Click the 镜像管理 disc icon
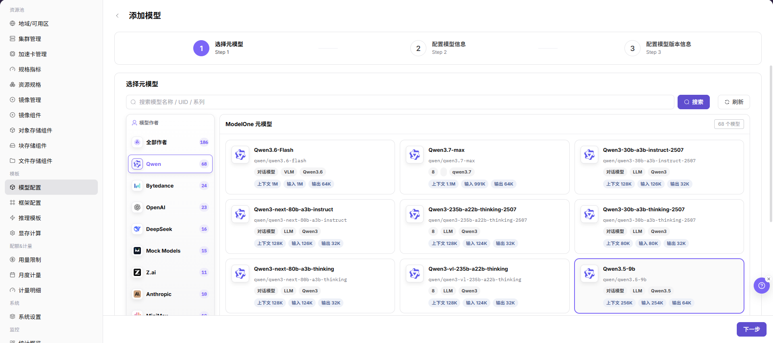The height and width of the screenshot is (343, 773). click(12, 100)
